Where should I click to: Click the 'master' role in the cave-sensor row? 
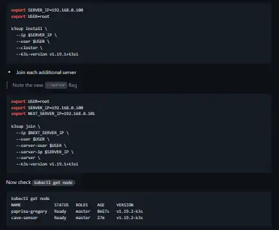click(x=83, y=218)
